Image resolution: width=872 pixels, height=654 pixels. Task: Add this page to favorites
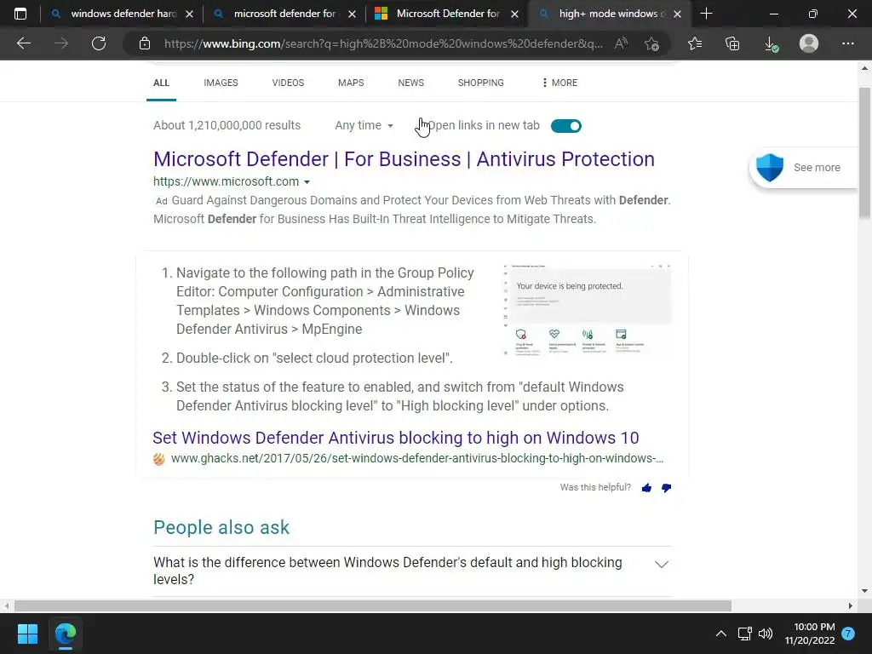(x=651, y=43)
